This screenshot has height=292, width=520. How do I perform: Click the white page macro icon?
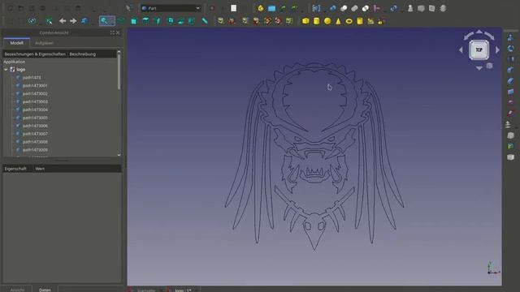(233, 8)
